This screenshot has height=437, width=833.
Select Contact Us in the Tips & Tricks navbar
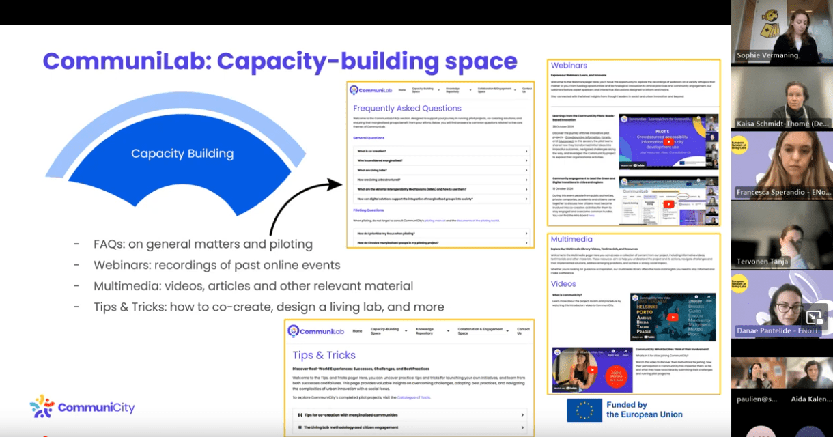(522, 331)
